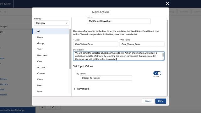201x113 pixels.
Task: Click the text type icon beside values
Action: pyautogui.click(x=78, y=73)
